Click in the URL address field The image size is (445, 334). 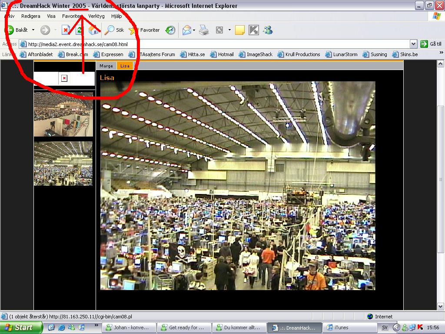tap(214, 44)
